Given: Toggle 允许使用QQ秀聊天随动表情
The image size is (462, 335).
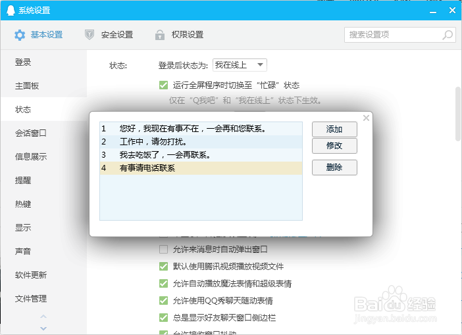Looking at the screenshot, I should [x=163, y=301].
